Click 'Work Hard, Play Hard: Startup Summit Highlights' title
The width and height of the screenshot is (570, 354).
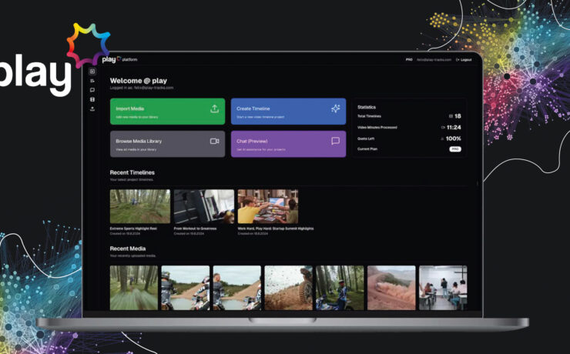276,229
